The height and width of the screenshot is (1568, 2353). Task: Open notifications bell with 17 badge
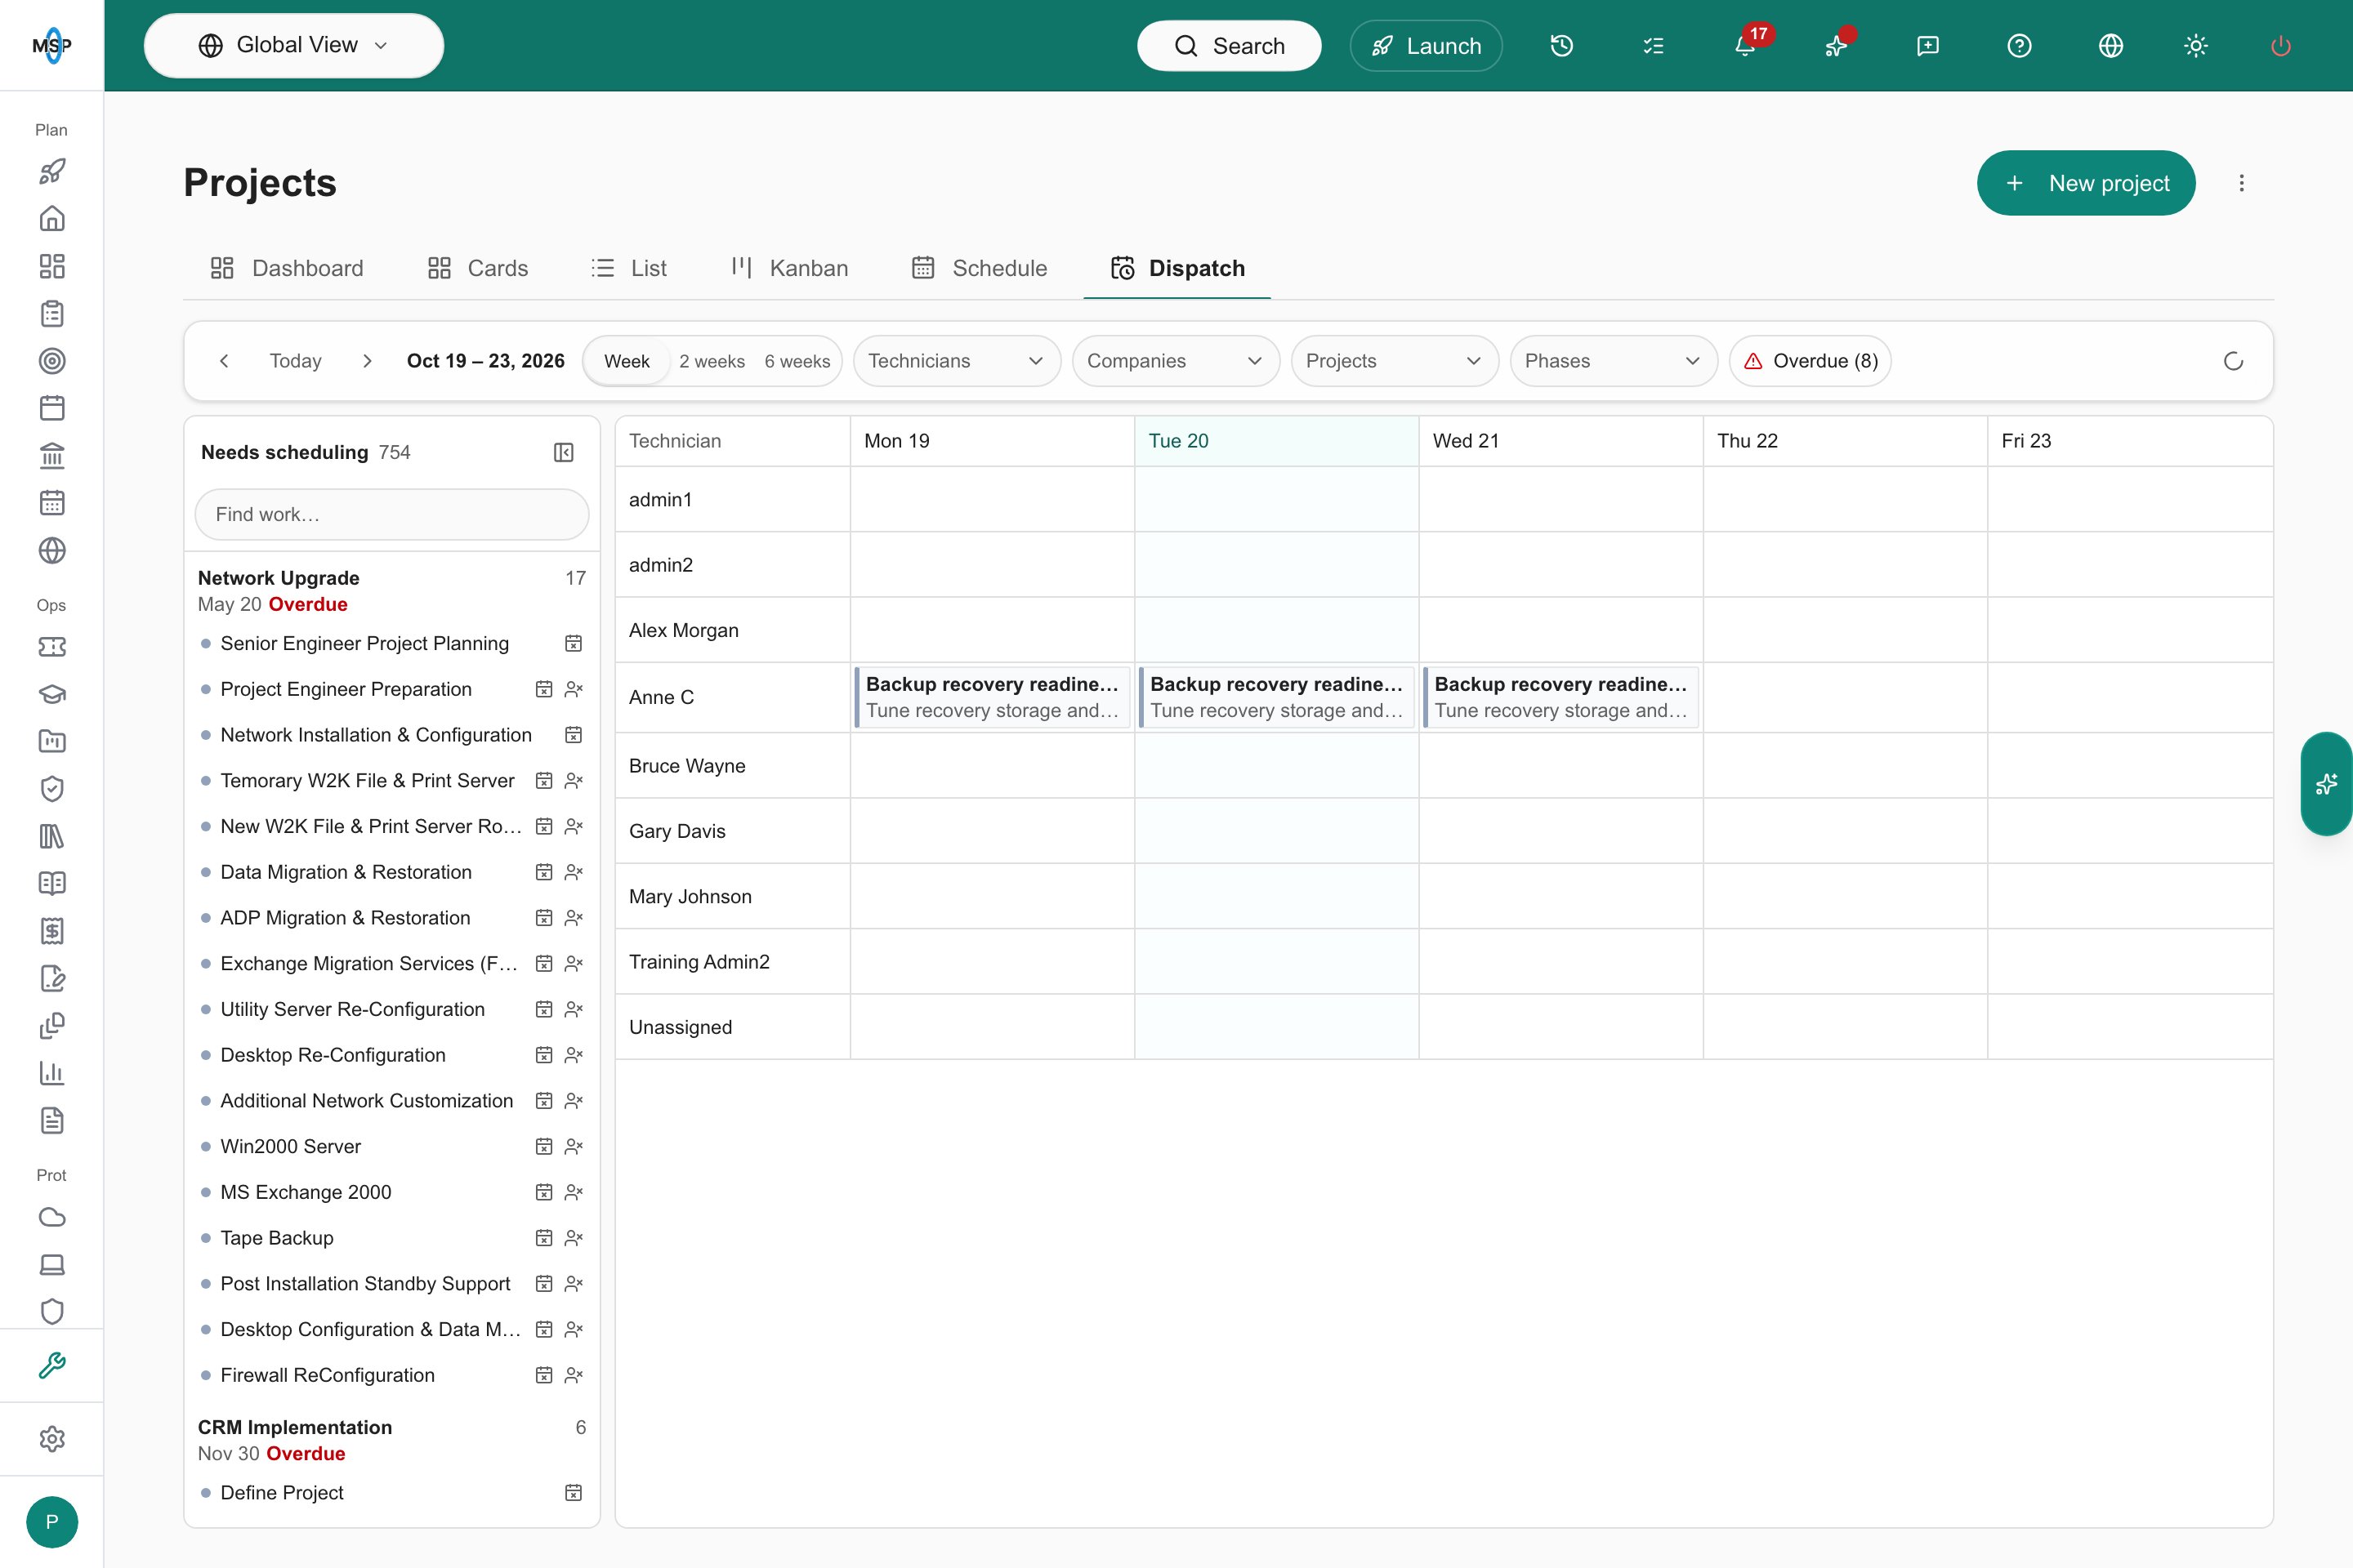click(x=1746, y=46)
